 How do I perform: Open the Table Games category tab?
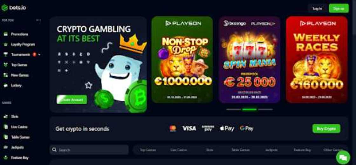(x=240, y=150)
